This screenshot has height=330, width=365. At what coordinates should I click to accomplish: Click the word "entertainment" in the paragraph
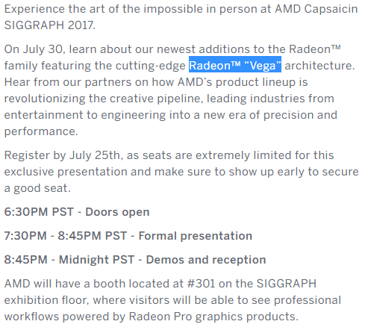pos(43,115)
